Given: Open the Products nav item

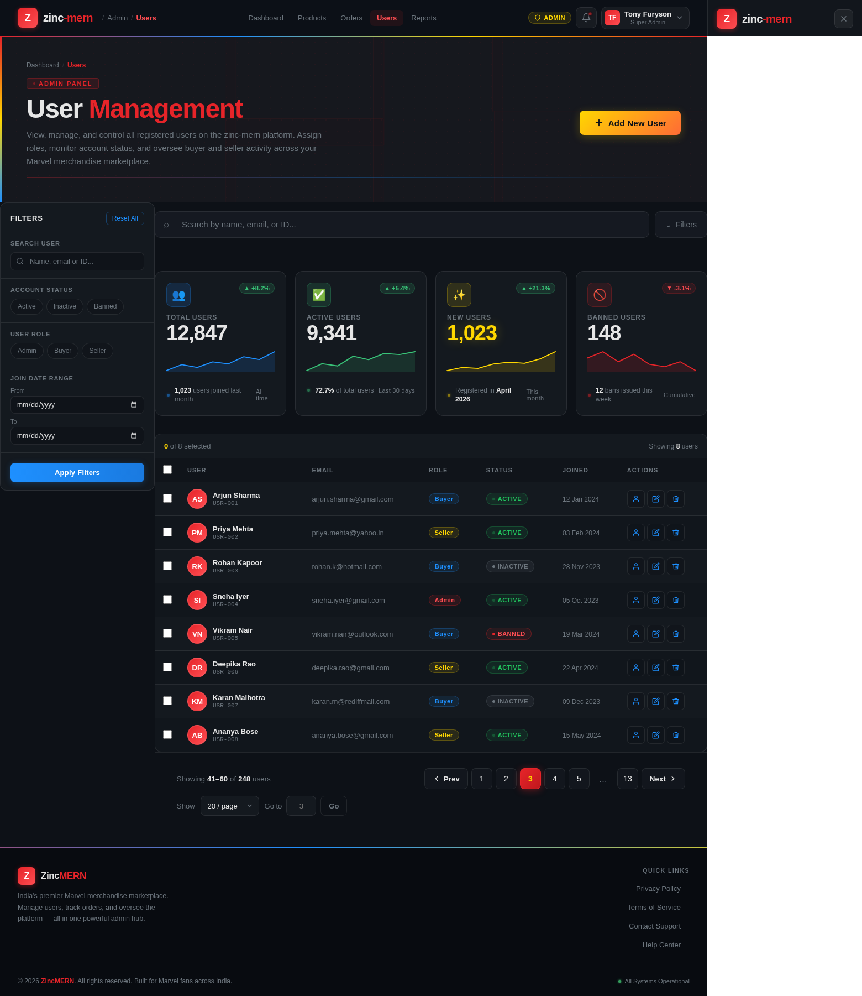Looking at the screenshot, I should click(312, 18).
